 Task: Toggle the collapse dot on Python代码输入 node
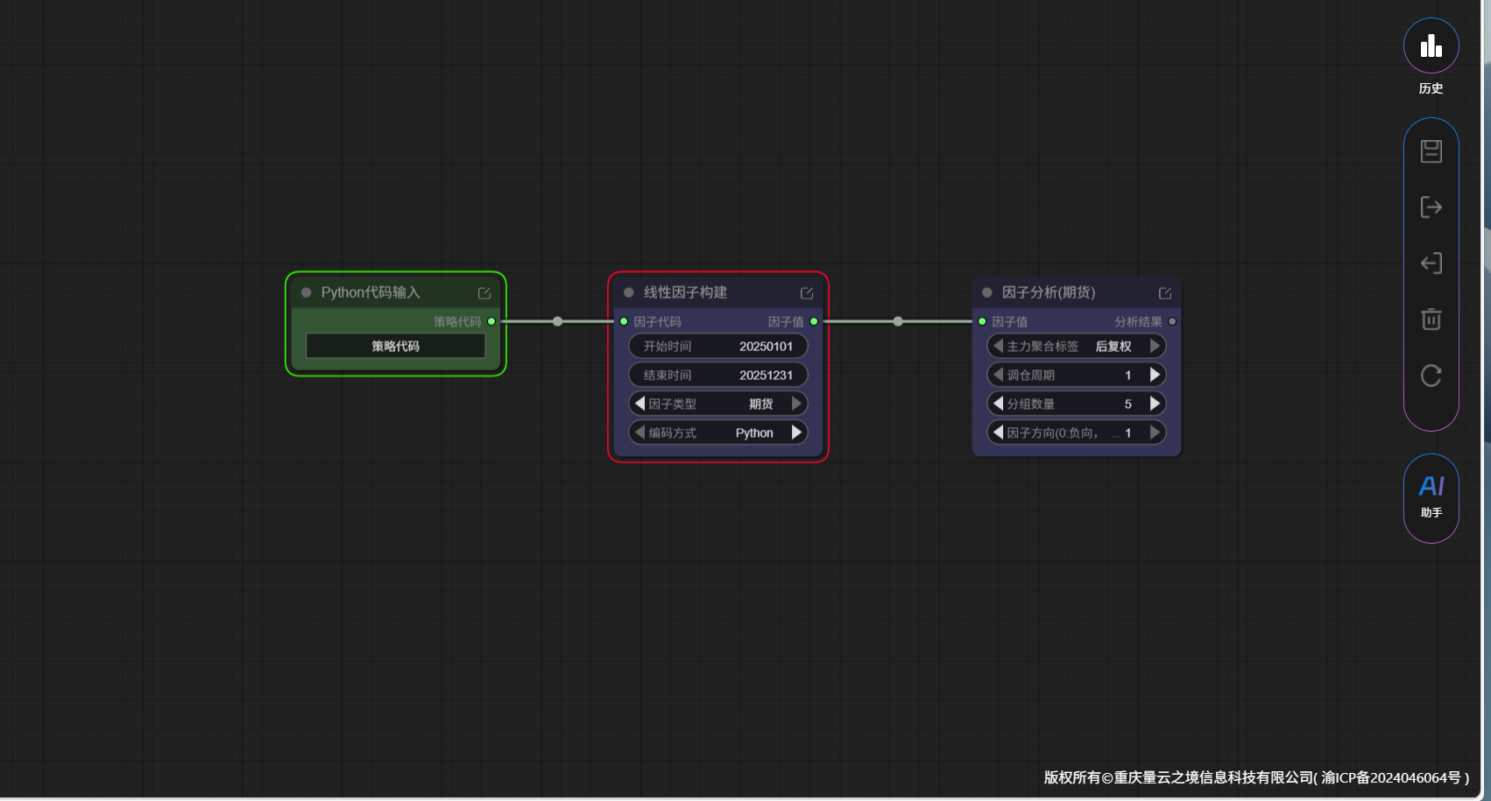coord(307,292)
